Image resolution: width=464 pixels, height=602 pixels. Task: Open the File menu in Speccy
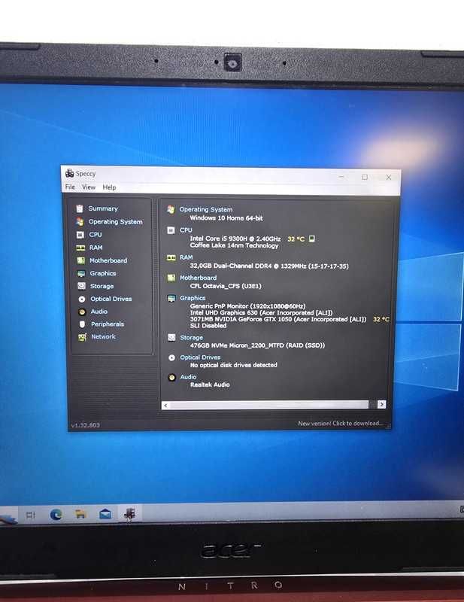[70, 187]
